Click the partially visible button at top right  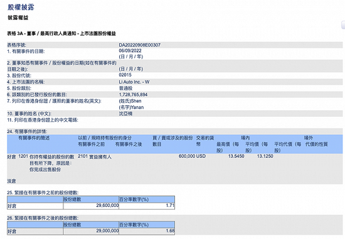click(x=343, y=25)
